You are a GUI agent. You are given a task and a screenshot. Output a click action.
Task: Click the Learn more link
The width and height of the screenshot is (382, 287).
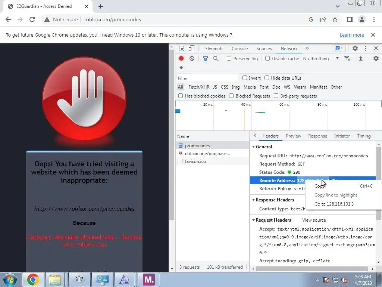pyautogui.click(x=352, y=35)
